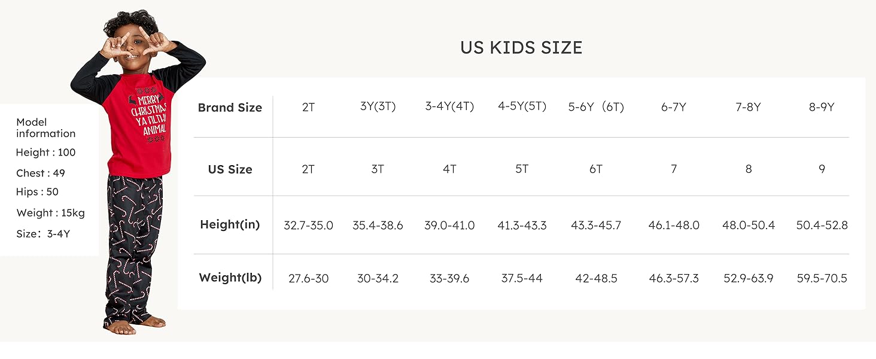This screenshot has width=876, height=359.
Task: Select the "8-9Y" brand size cell
Action: pyautogui.click(x=822, y=108)
